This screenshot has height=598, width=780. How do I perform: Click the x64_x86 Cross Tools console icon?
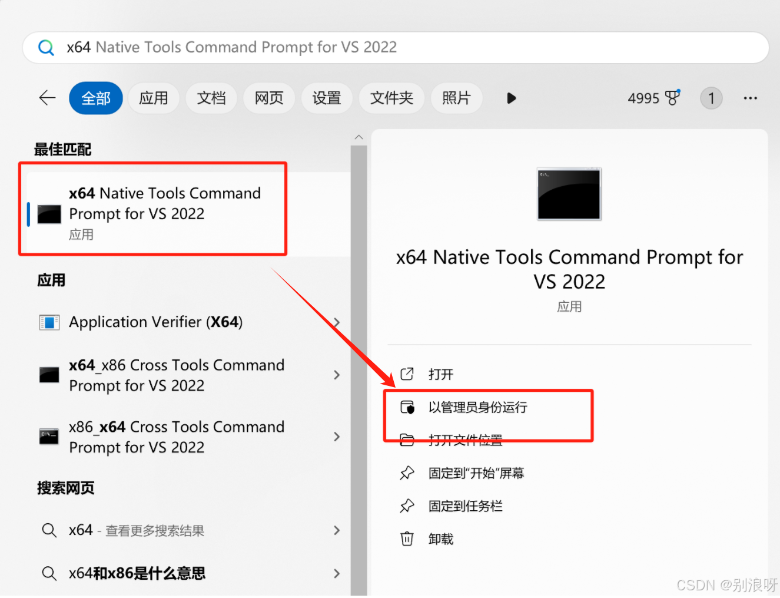[49, 375]
